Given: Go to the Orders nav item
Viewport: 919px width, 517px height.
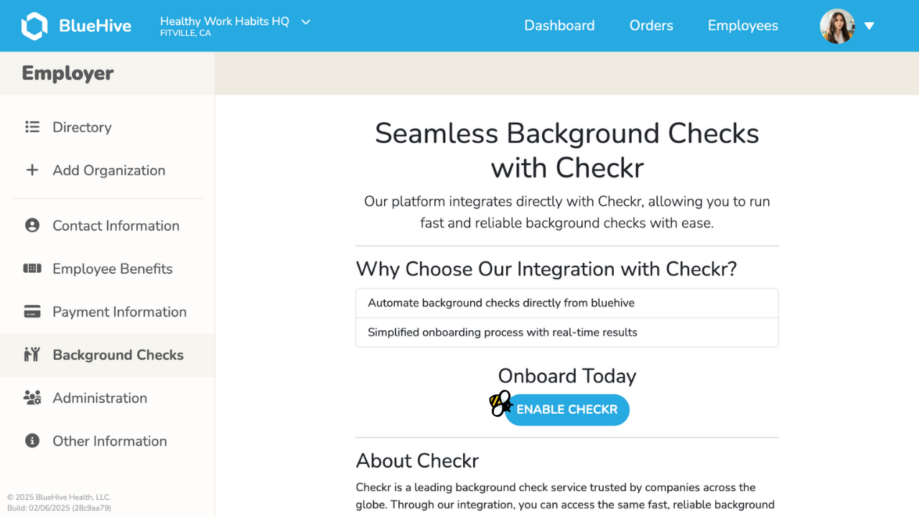Looking at the screenshot, I should [x=651, y=26].
